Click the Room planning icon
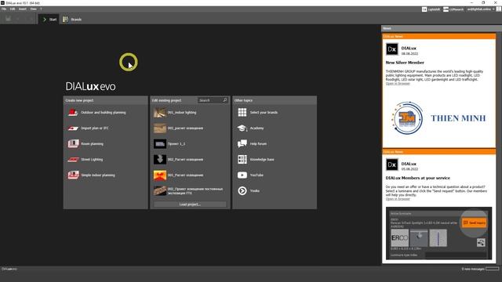Image resolution: width=502 pixels, height=282 pixels. (73, 143)
